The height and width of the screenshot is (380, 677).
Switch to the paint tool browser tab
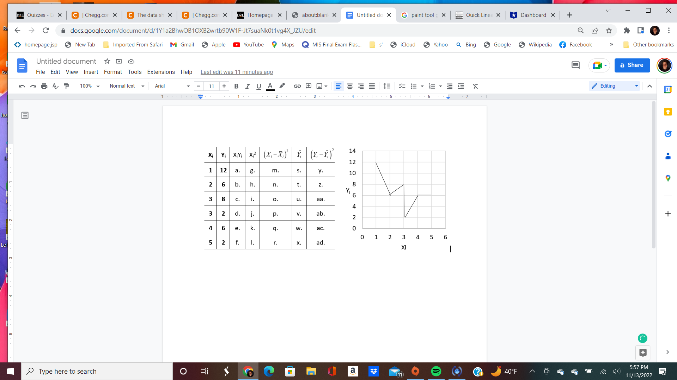423,15
